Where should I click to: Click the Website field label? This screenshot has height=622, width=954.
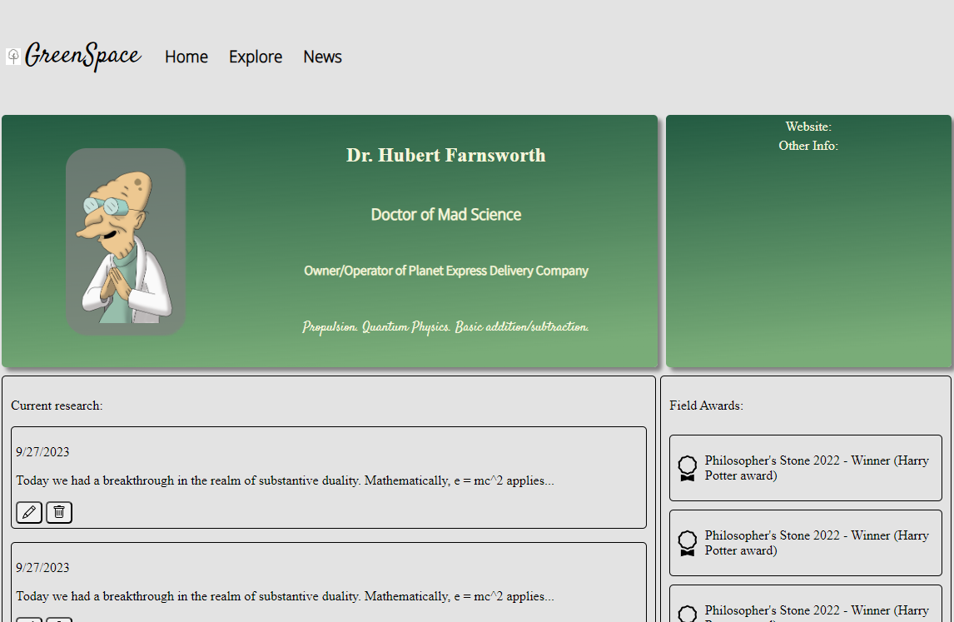[x=808, y=127]
